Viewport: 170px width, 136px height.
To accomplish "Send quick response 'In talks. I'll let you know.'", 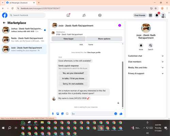I will 73,79.
